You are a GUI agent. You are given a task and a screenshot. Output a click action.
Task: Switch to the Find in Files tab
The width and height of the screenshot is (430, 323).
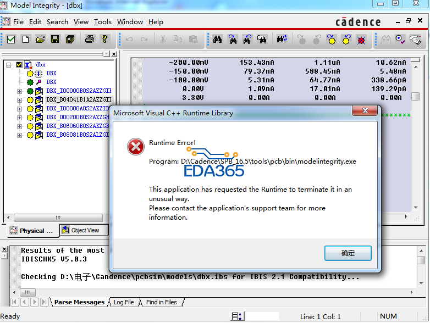pos(162,302)
